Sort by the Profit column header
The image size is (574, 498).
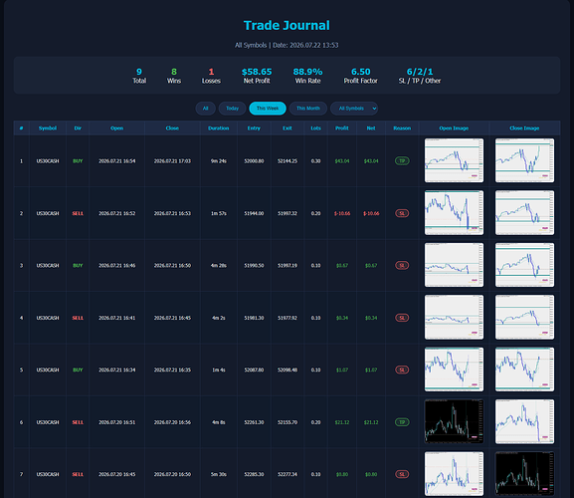[x=342, y=128]
